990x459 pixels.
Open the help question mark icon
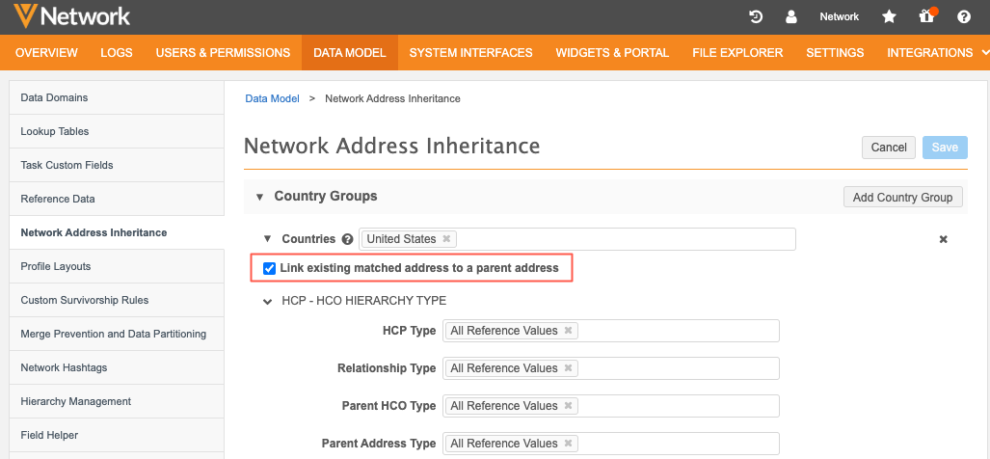click(963, 16)
